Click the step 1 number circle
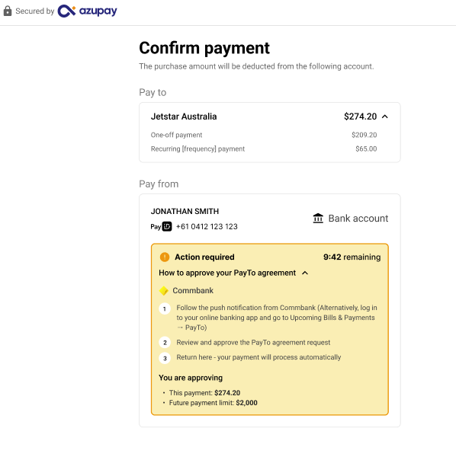The height and width of the screenshot is (457, 456). (x=165, y=308)
